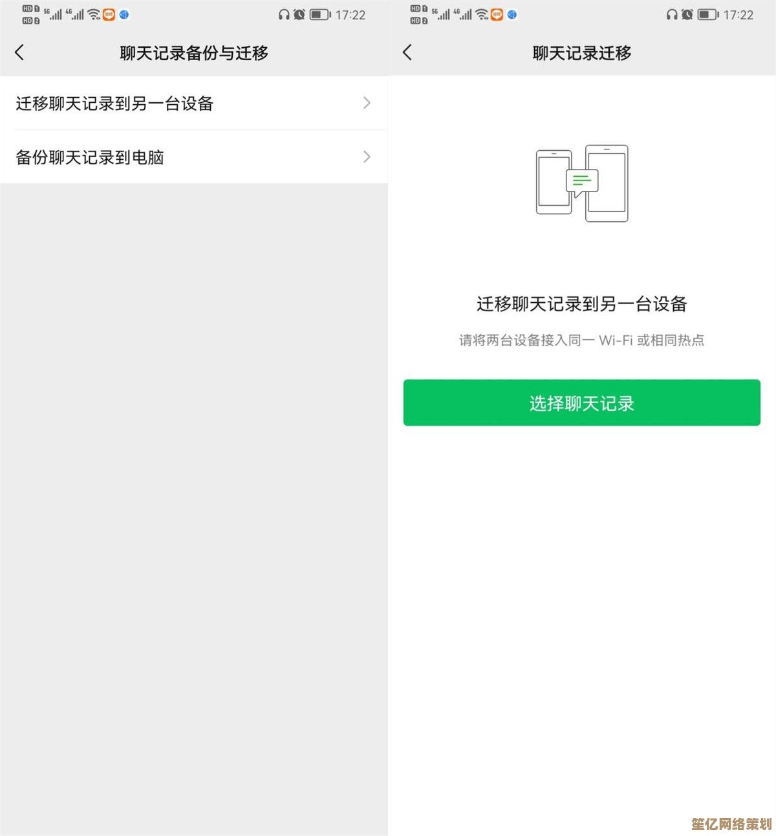Tap orange app notification icon in left status bar
The width and height of the screenshot is (776, 836).
point(109,14)
